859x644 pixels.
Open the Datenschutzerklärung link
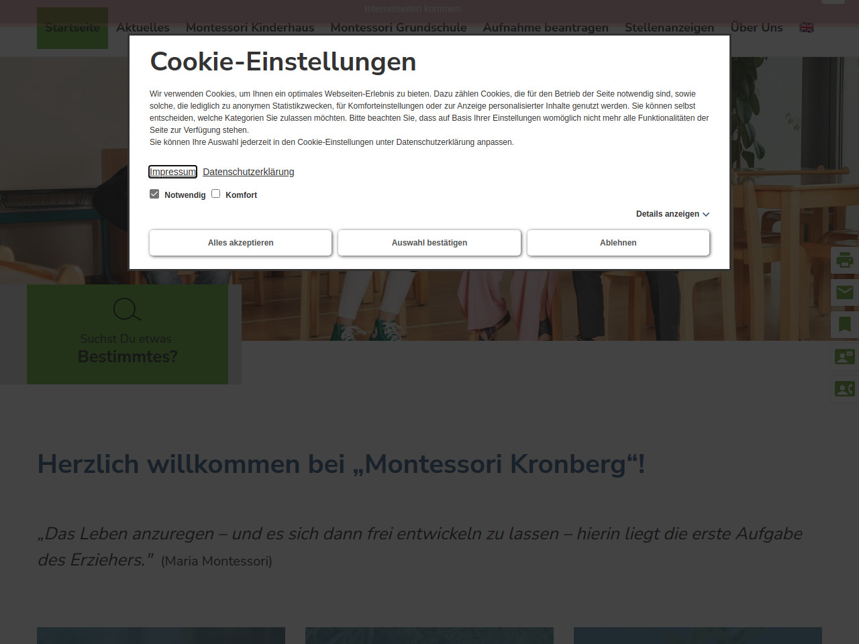coord(248,172)
